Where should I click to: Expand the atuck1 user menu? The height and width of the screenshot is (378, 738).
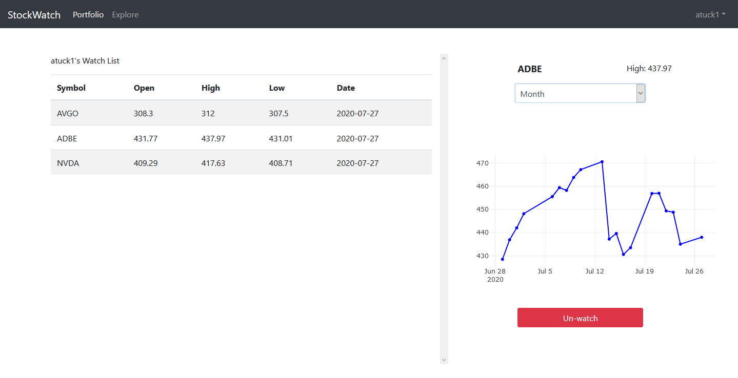710,14
